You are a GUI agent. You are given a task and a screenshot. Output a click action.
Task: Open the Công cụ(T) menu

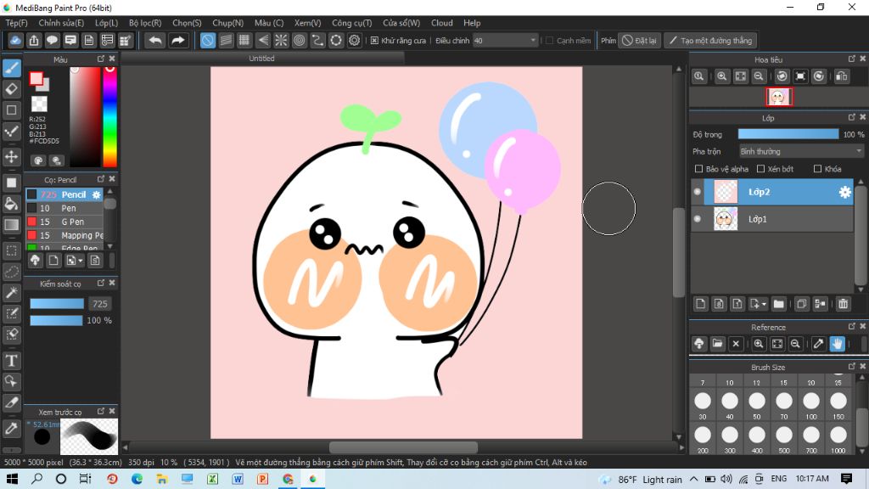click(352, 23)
